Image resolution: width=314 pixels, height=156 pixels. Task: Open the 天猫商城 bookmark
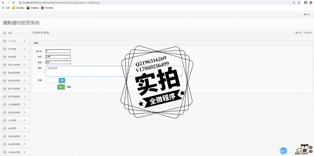(x=32, y=8)
